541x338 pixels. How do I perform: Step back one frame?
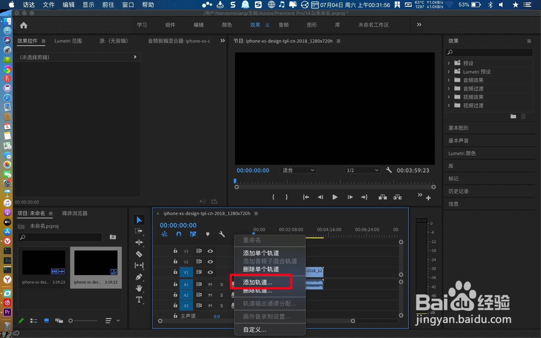coord(320,197)
